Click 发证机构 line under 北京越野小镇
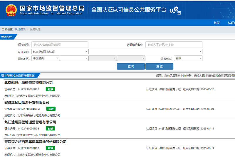This screenshot has width=235, height=157. pyautogui.click(x=32, y=96)
